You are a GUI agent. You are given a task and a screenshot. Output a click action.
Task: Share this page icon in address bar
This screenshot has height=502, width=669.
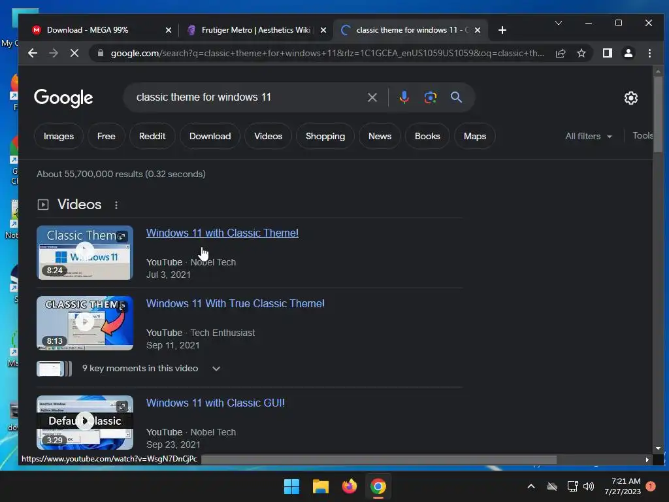pyautogui.click(x=560, y=53)
